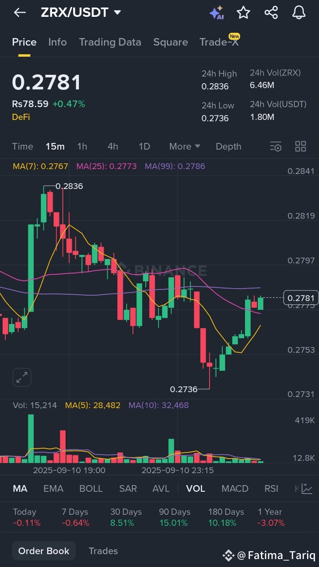Tap the 0.2781 current price marker
This screenshot has height=567, width=319.
(x=301, y=298)
